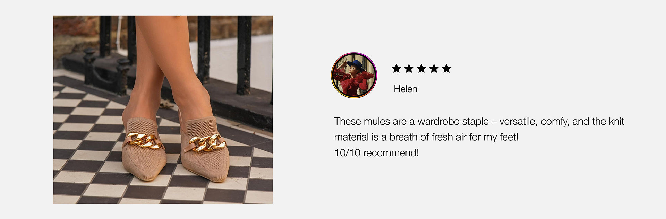This screenshot has width=666, height=219.
Task: Click the second rating star
Action: [x=409, y=69]
